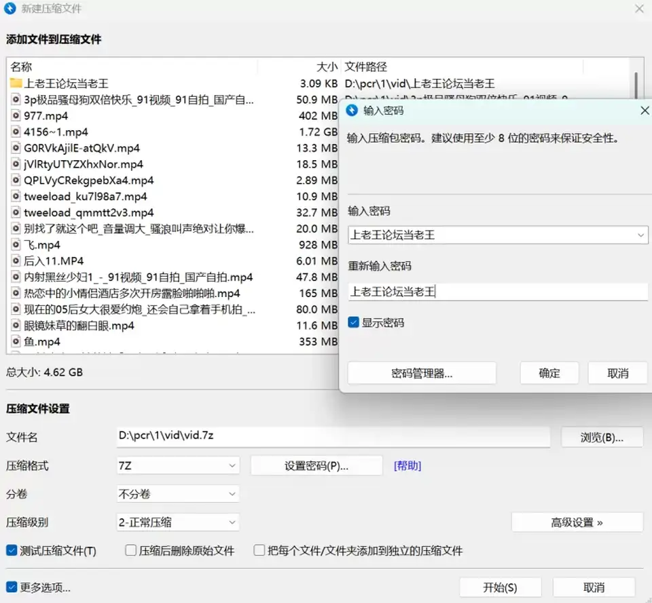The height and width of the screenshot is (603, 652).
Task: Select the 飞.mp4 file row
Action: [173, 245]
